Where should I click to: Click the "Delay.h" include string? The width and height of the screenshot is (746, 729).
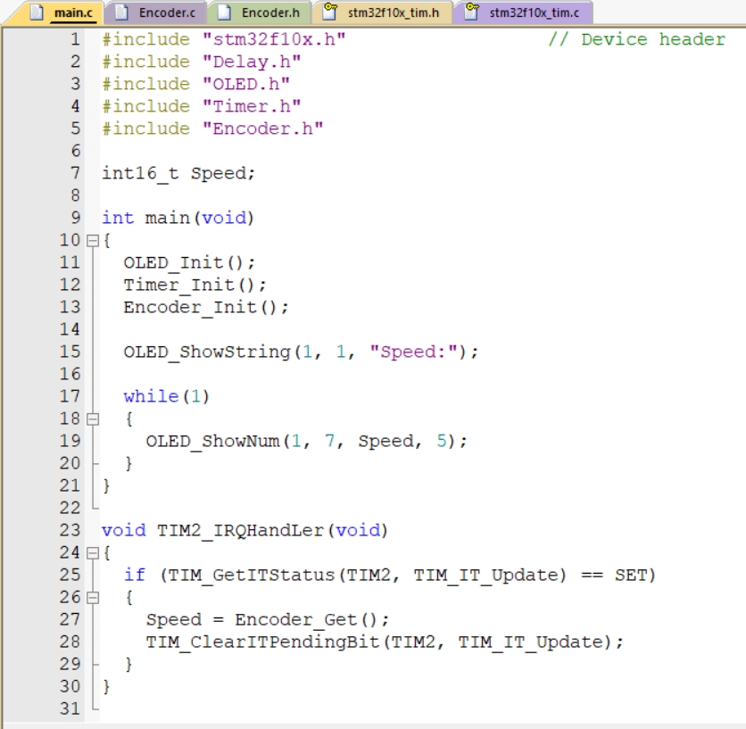tap(252, 62)
